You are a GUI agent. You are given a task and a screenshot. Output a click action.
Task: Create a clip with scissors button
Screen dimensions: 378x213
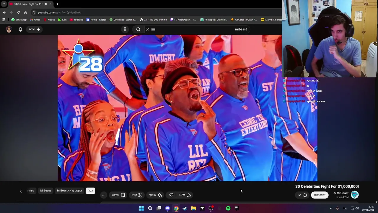(x=137, y=195)
